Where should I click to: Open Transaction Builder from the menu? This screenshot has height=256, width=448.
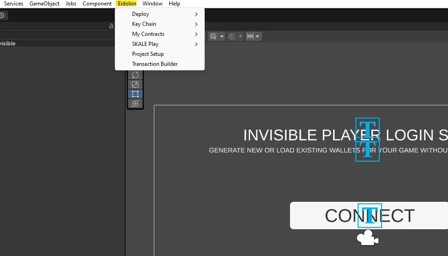click(x=155, y=64)
